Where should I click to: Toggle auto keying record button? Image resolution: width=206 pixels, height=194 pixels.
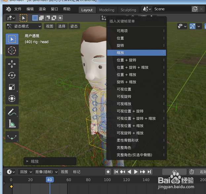coord(108,172)
